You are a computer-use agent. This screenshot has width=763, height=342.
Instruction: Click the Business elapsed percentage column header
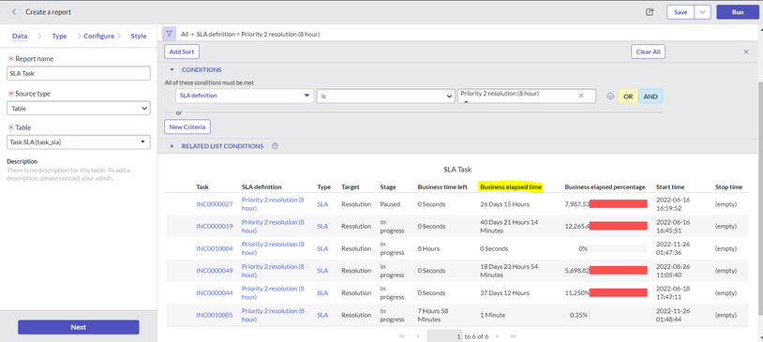pyautogui.click(x=605, y=186)
